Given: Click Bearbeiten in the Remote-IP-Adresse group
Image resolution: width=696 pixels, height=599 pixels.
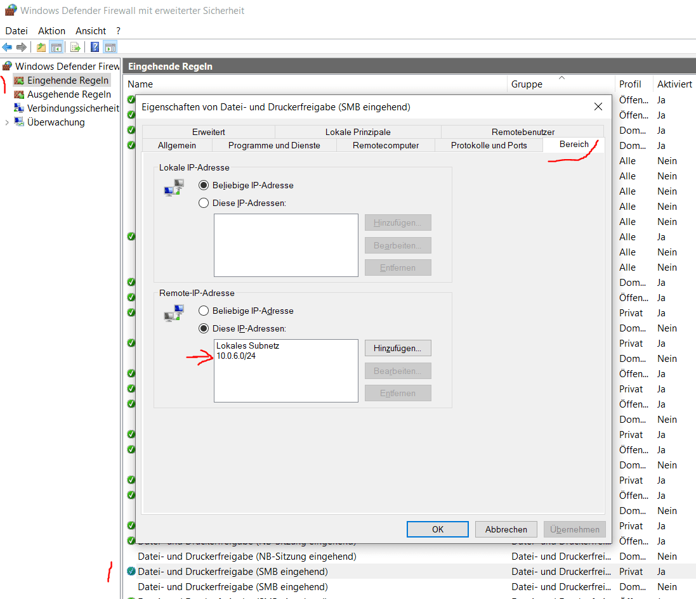Looking at the screenshot, I should click(x=398, y=371).
